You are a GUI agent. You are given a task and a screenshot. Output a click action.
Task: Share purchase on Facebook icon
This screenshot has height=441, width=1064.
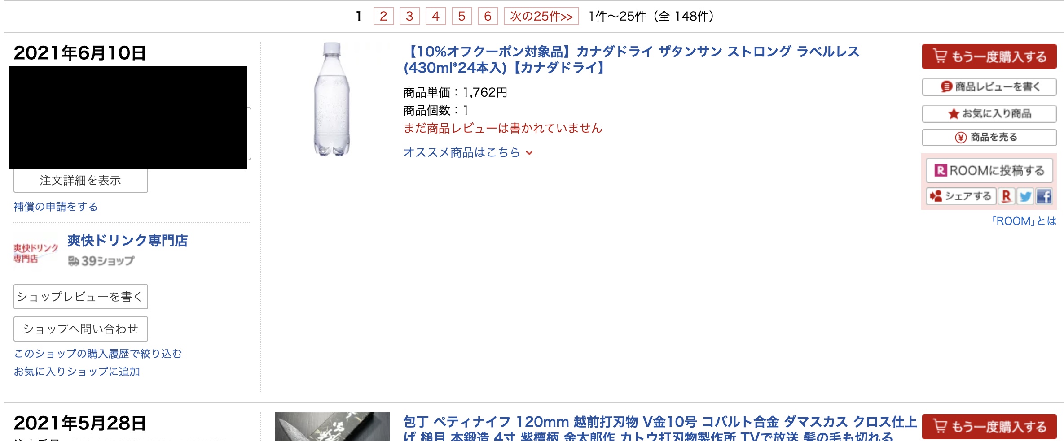pos(1044,196)
